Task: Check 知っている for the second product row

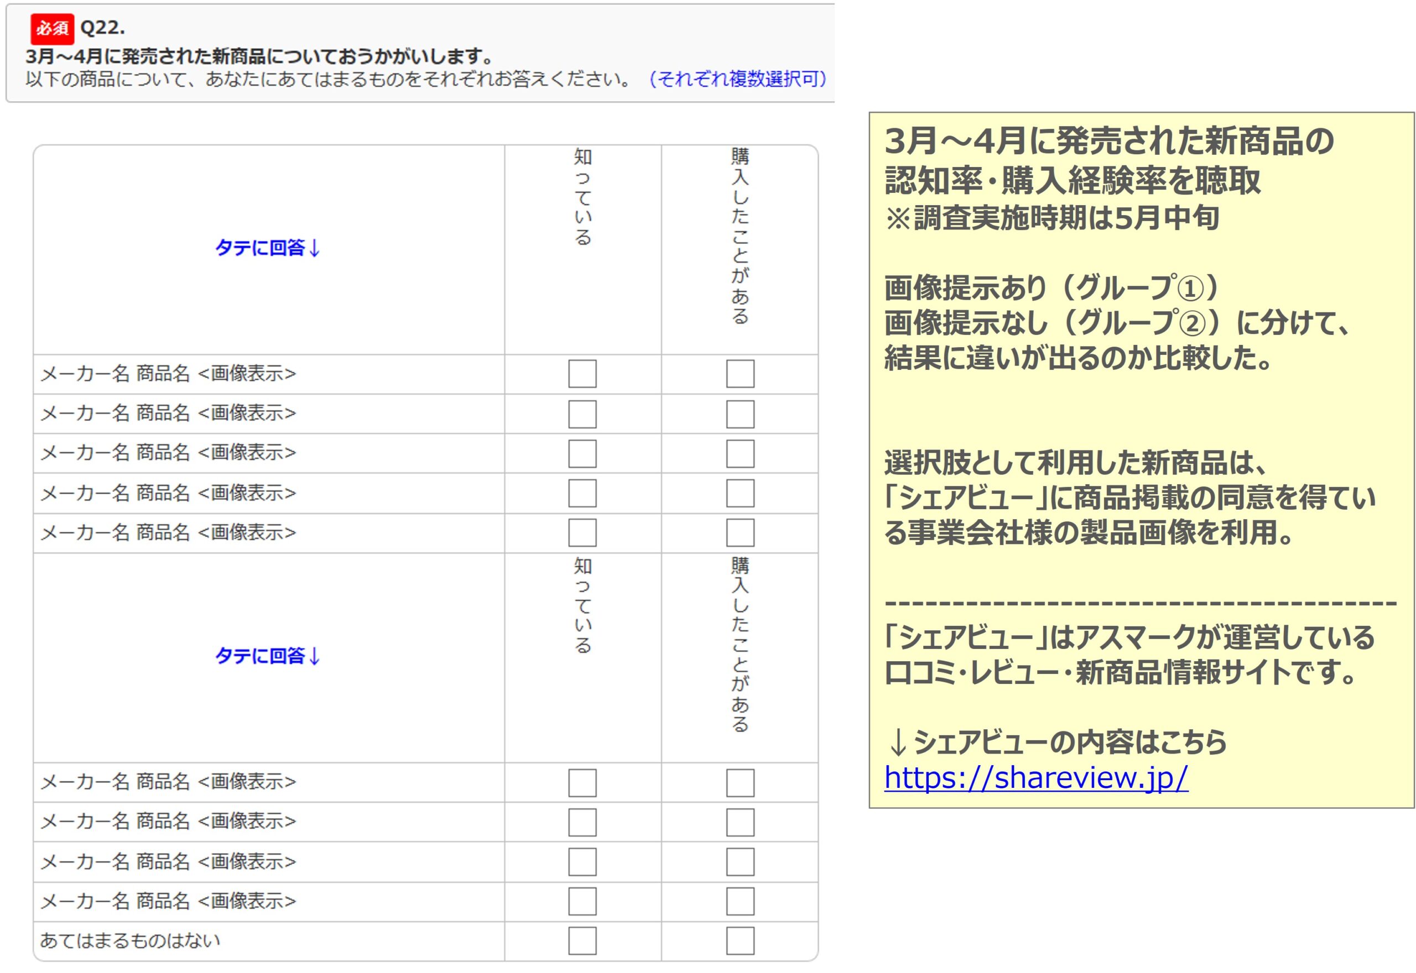Action: [582, 414]
